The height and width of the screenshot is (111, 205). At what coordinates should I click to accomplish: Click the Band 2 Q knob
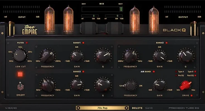(186, 56)
